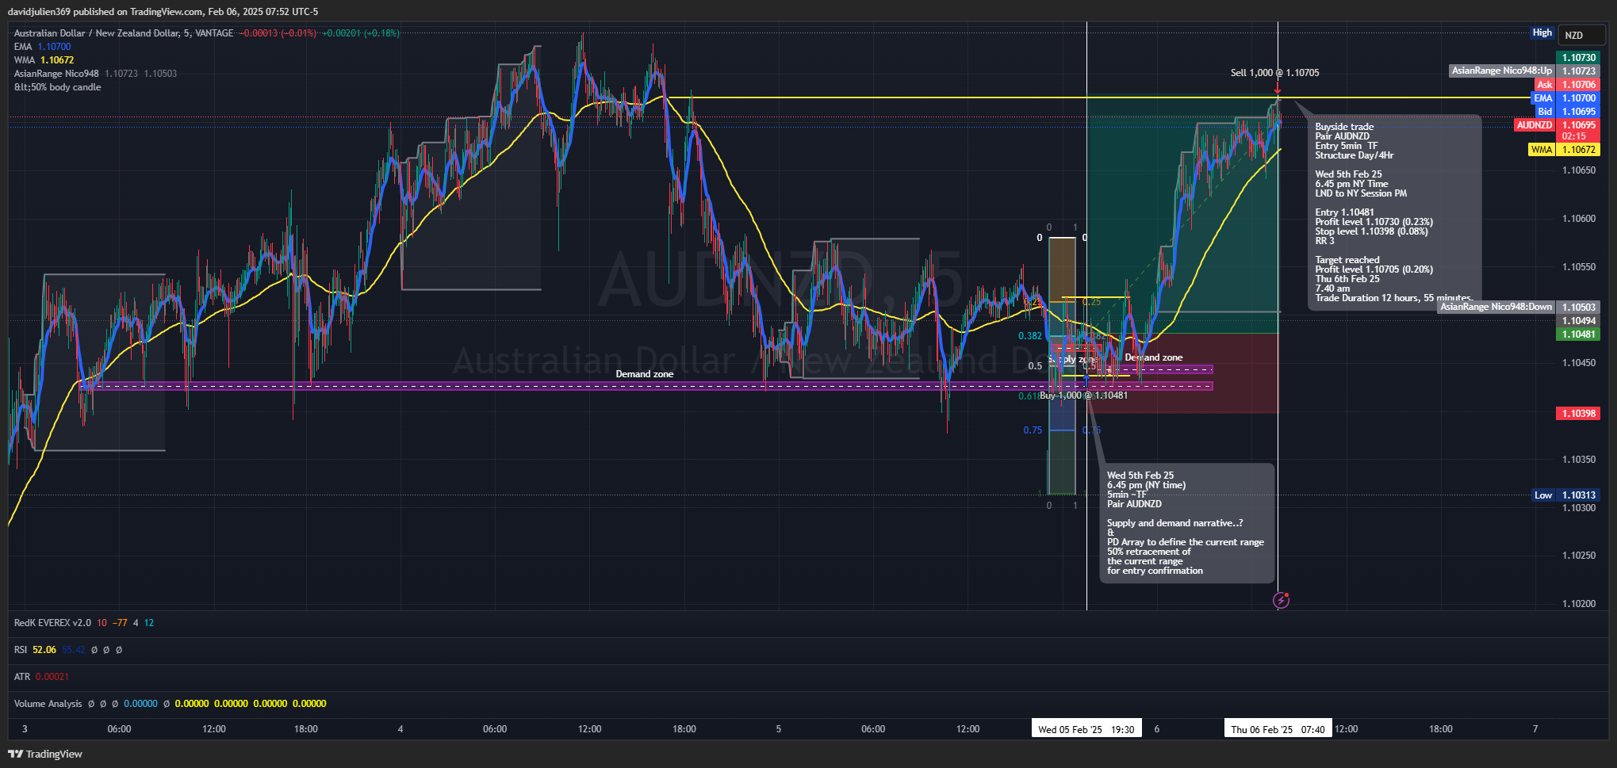This screenshot has width=1617, height=768.
Task: Select the 50% body candle legend entry
Action: 57,87
